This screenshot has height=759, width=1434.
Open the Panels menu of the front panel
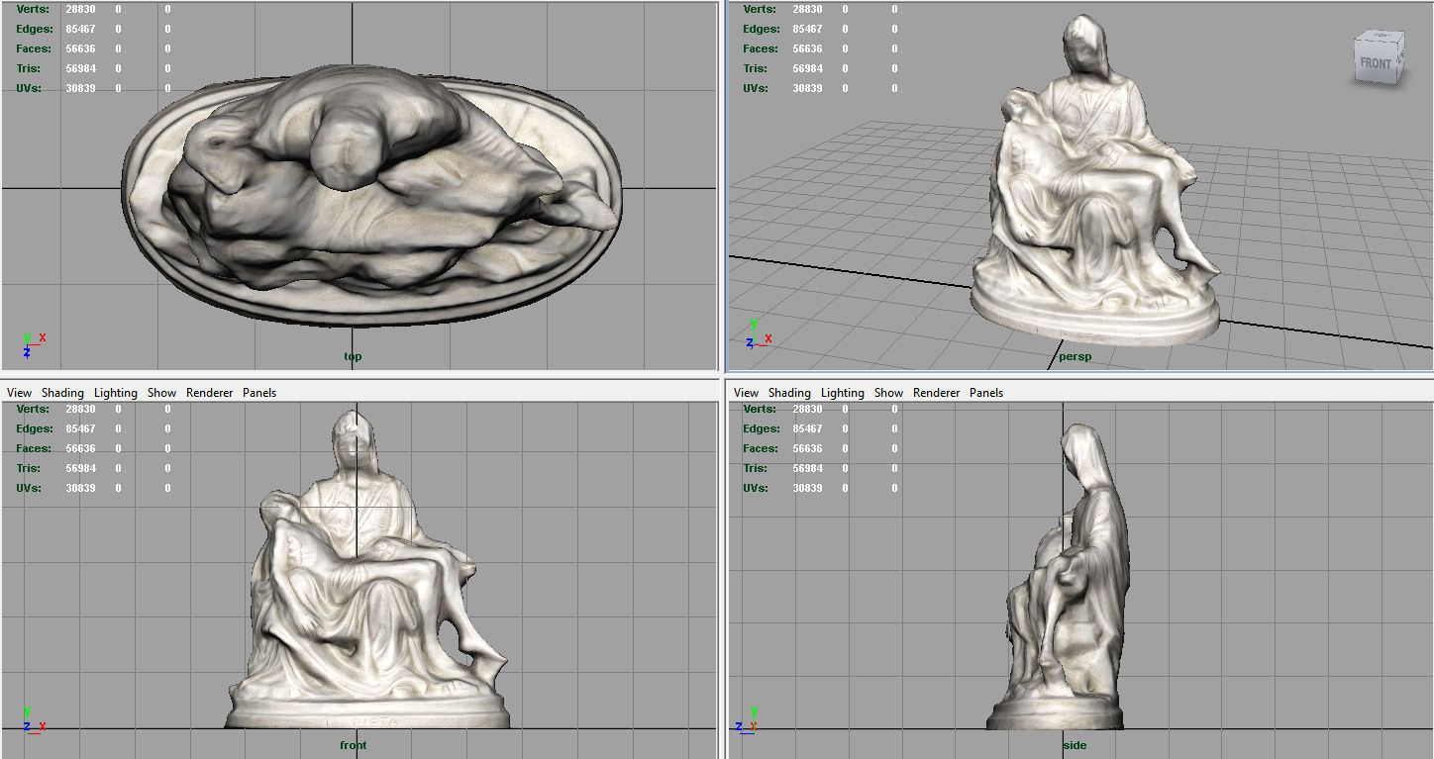259,393
